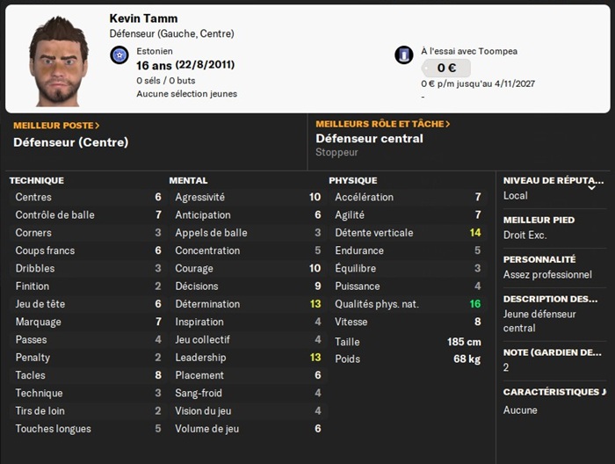The height and width of the screenshot is (464, 615).
Task: Click the Défenseur central role text
Action: (369, 139)
